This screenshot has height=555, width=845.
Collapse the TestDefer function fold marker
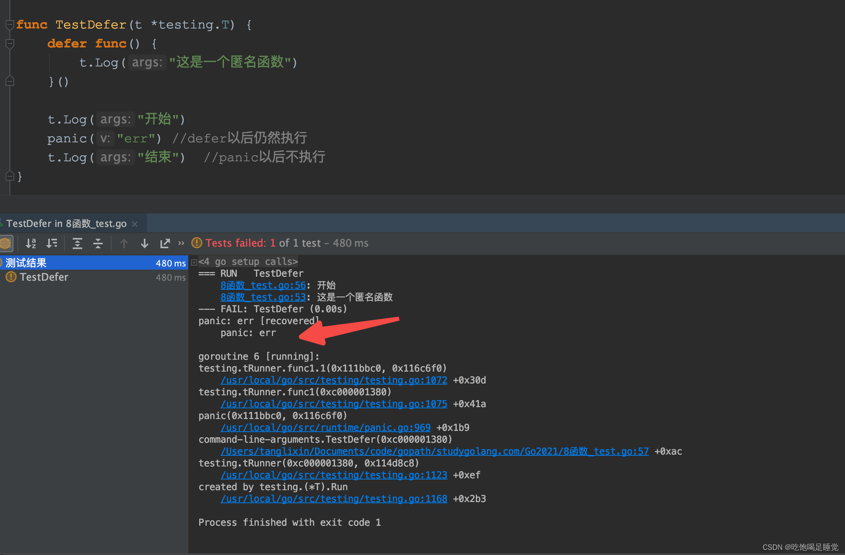(x=10, y=25)
